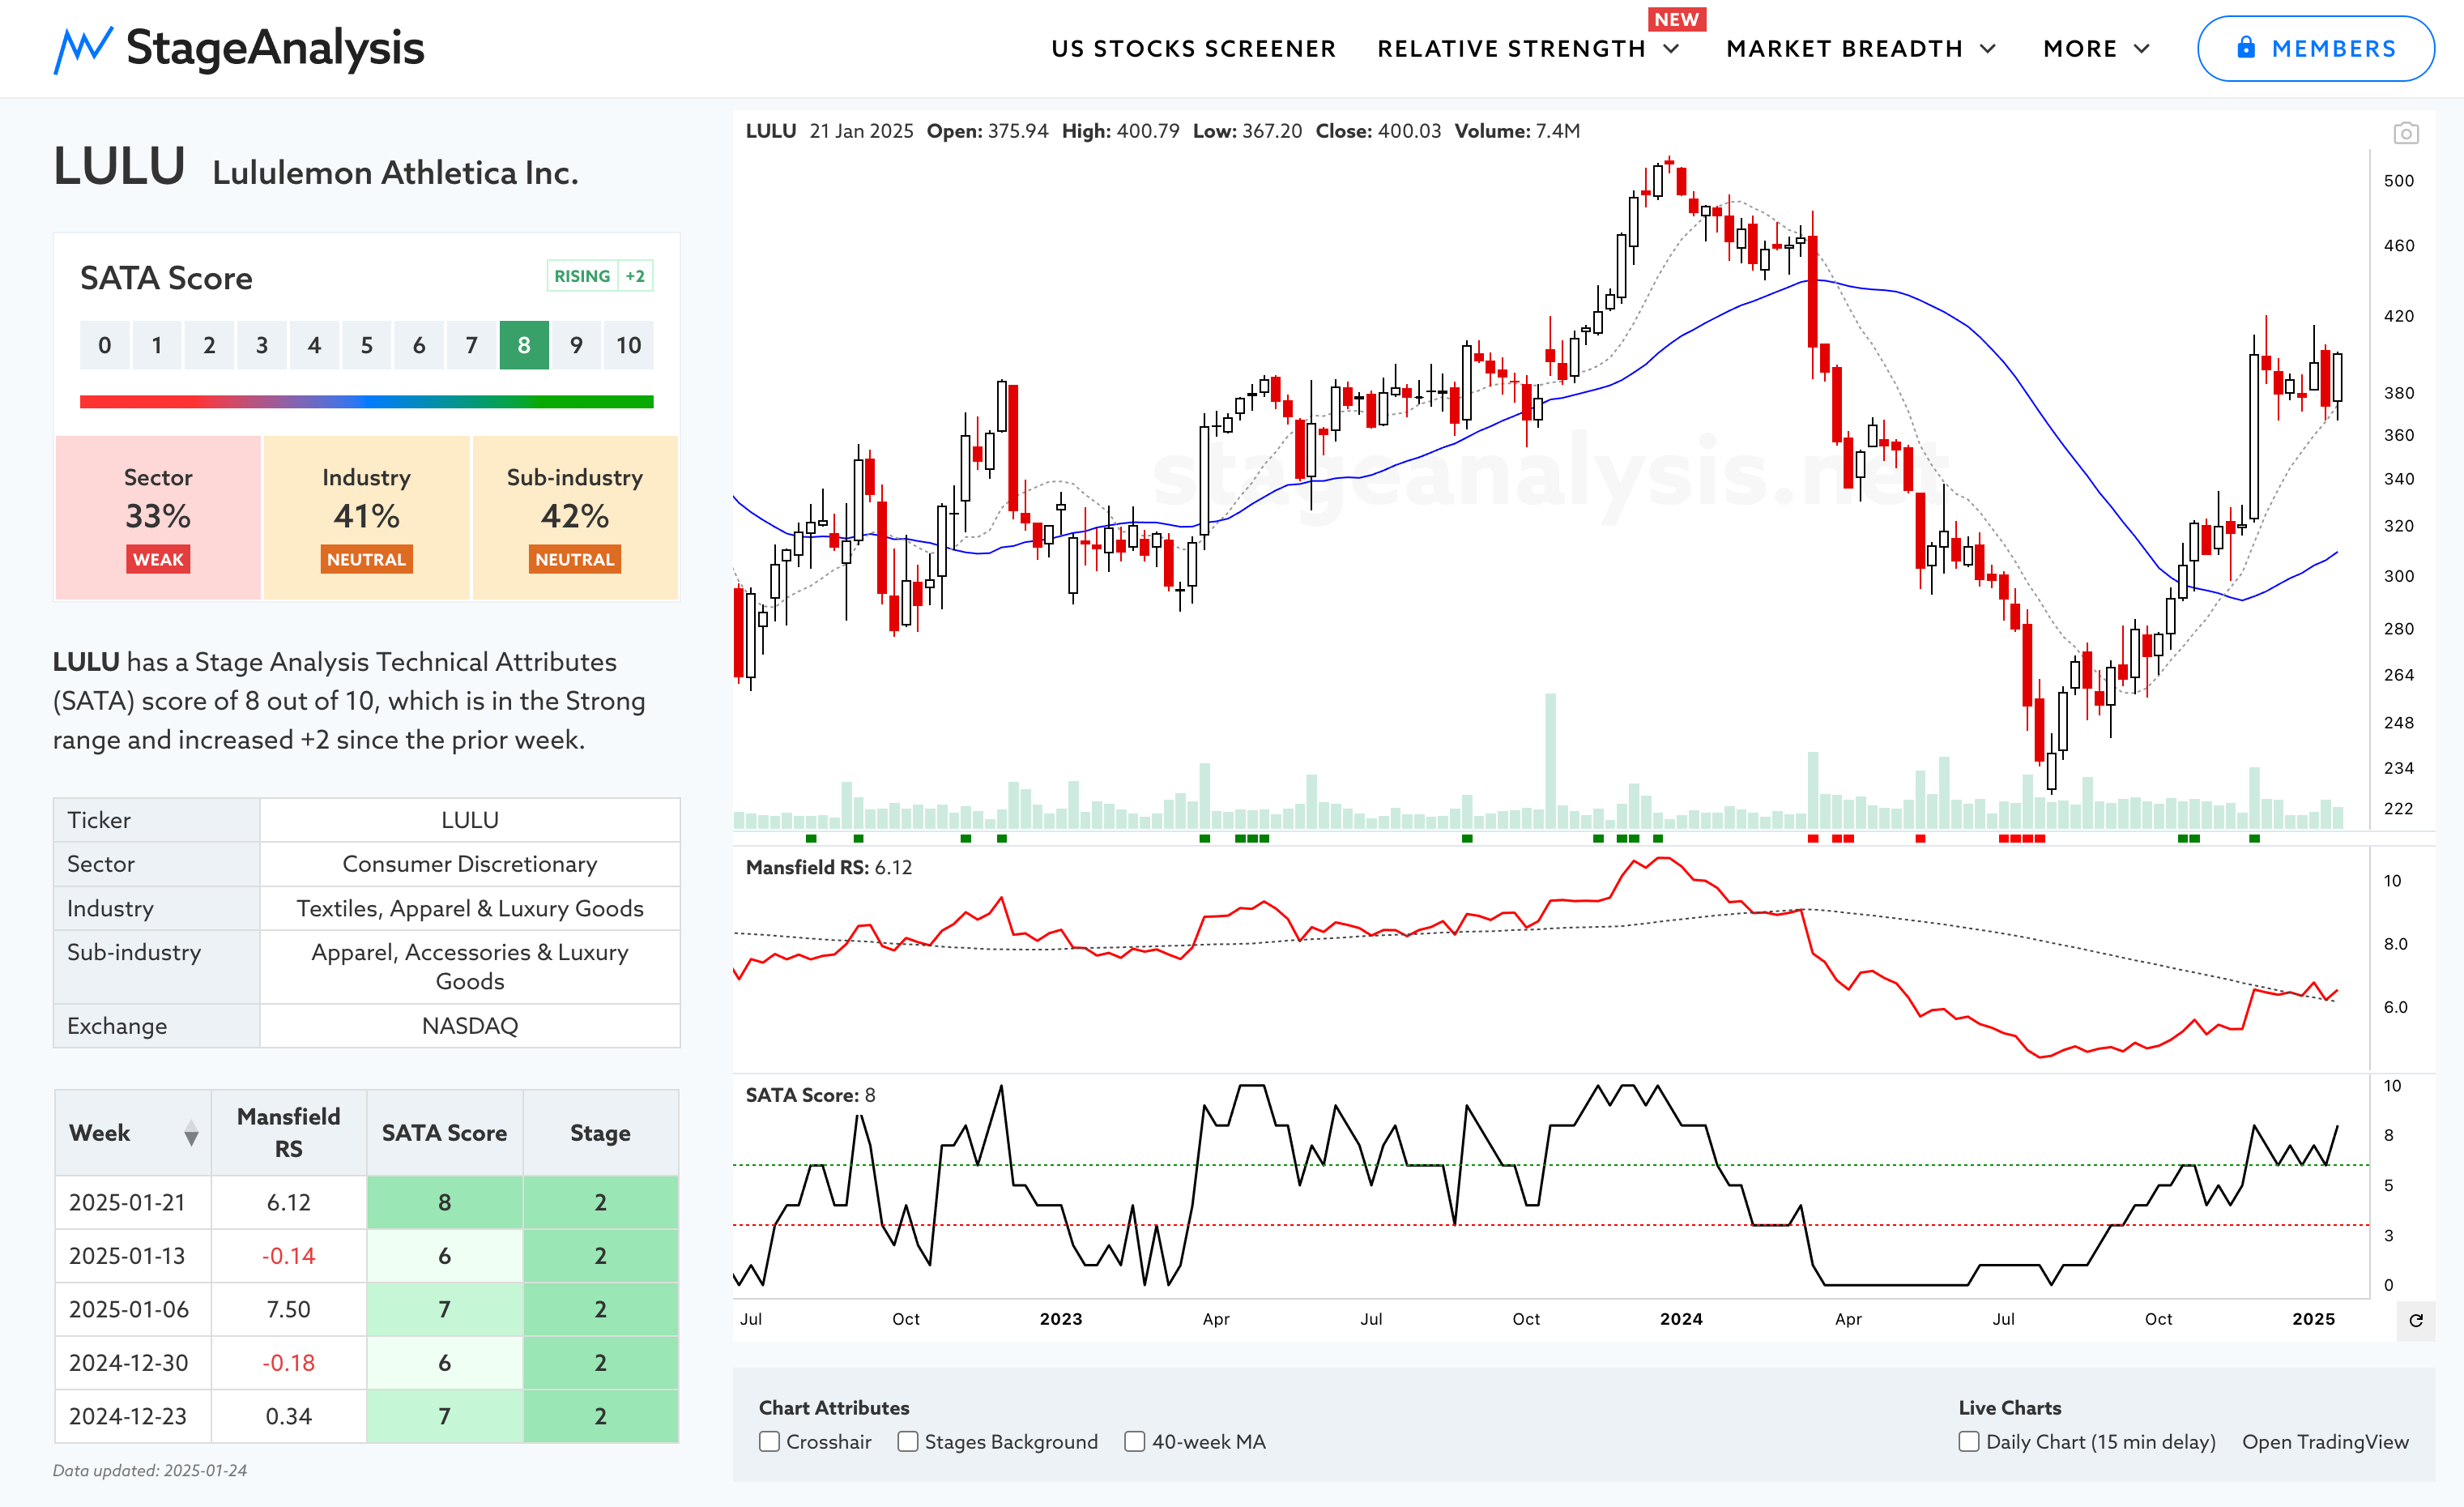Click the -0.14 Mansfield RS value

pyautogui.click(x=289, y=1256)
